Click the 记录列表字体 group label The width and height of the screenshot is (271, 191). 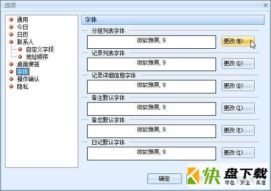pyautogui.click(x=108, y=53)
